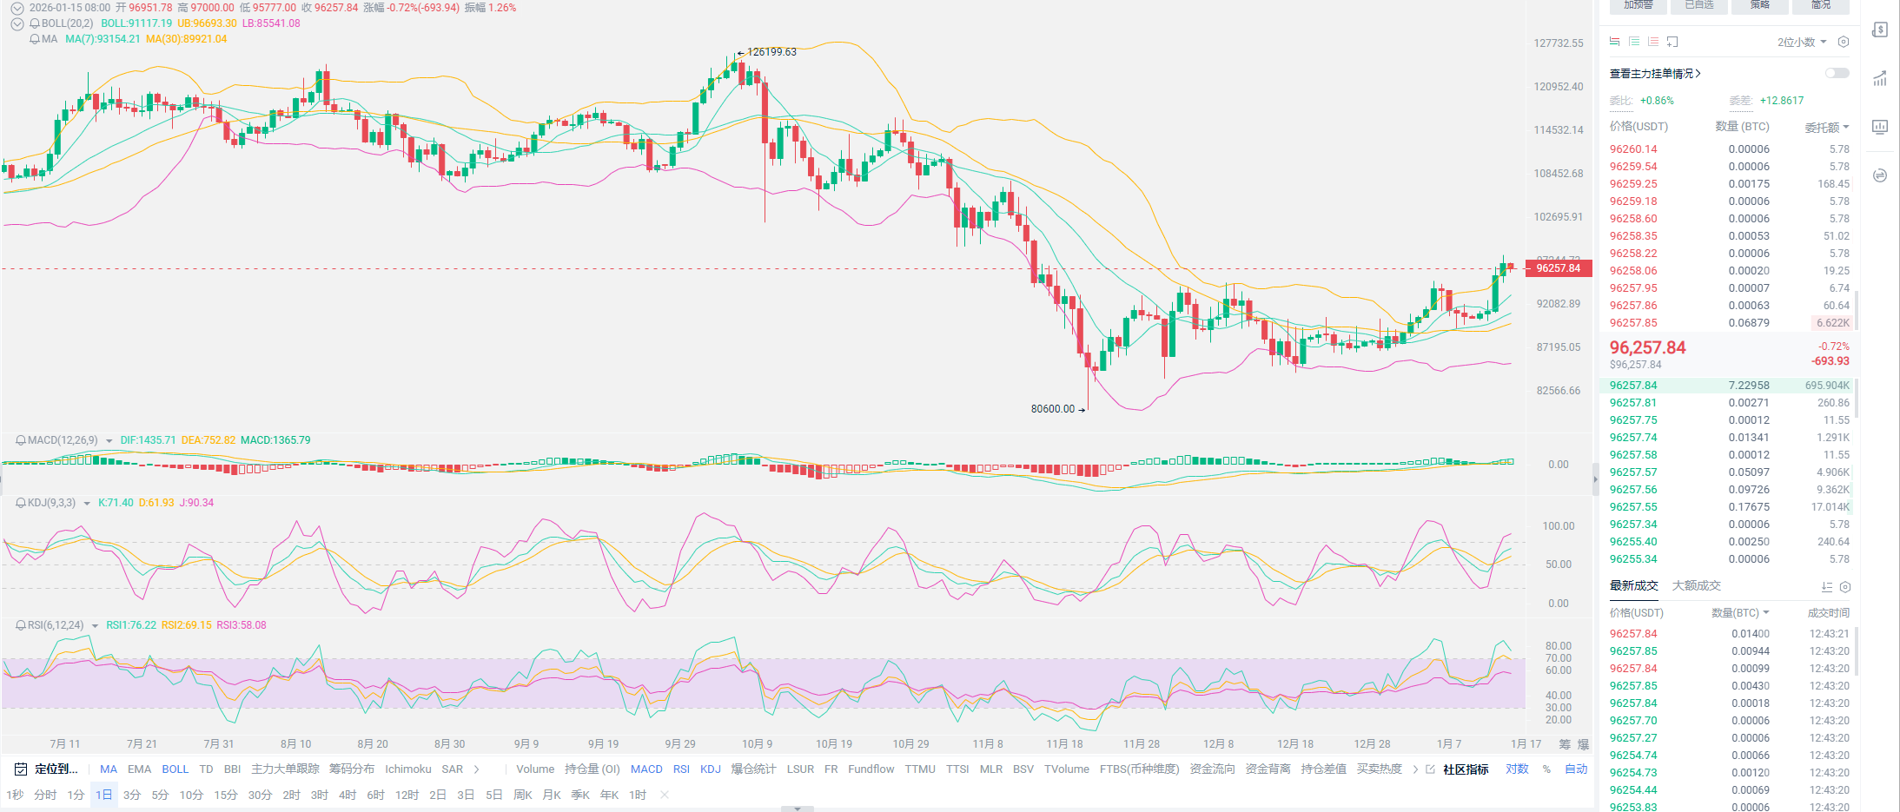Toggle the BOLL indicator collapse circle
This screenshot has width=1900, height=812.
[17, 23]
